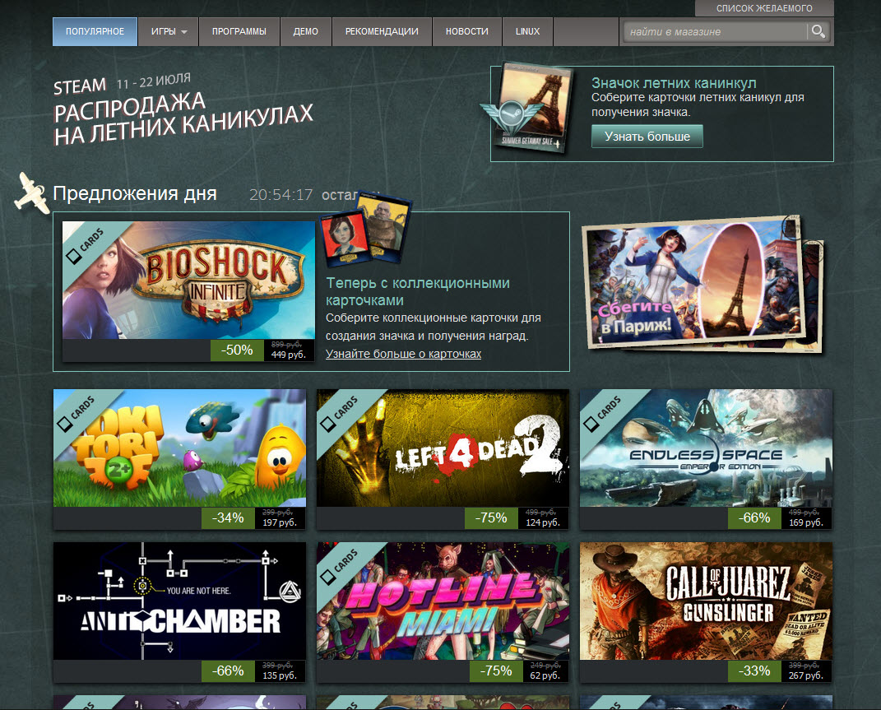Screen dimensions: 881x710
Task: Open the Antichamber game tile
Action: click(x=179, y=601)
